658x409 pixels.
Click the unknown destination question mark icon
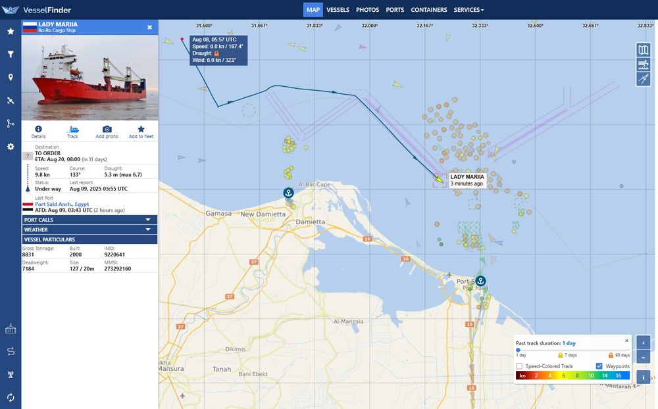tap(27, 156)
